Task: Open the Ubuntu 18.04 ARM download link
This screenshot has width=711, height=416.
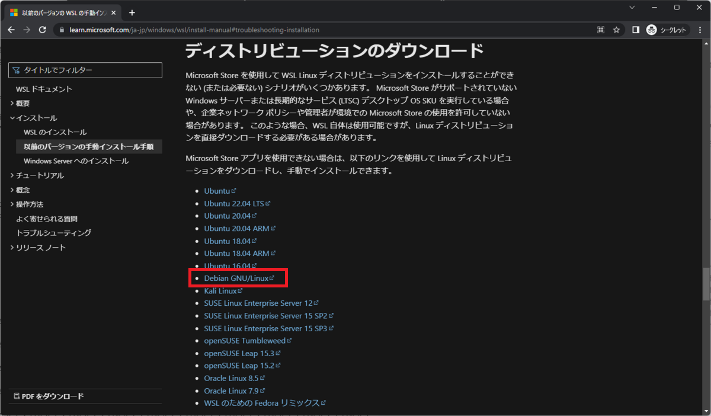Action: (240, 254)
